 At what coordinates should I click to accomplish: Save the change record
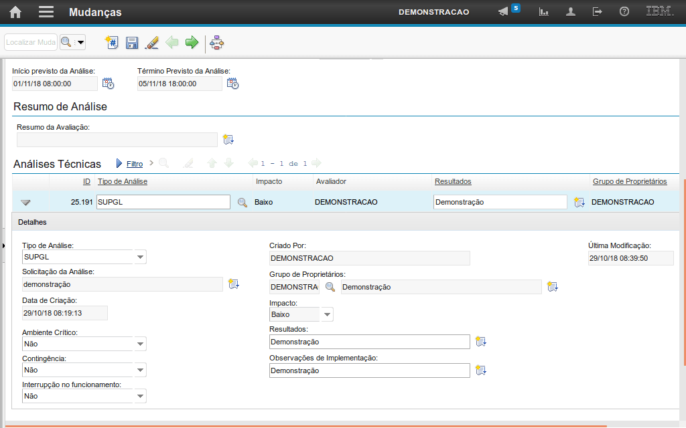click(x=132, y=42)
